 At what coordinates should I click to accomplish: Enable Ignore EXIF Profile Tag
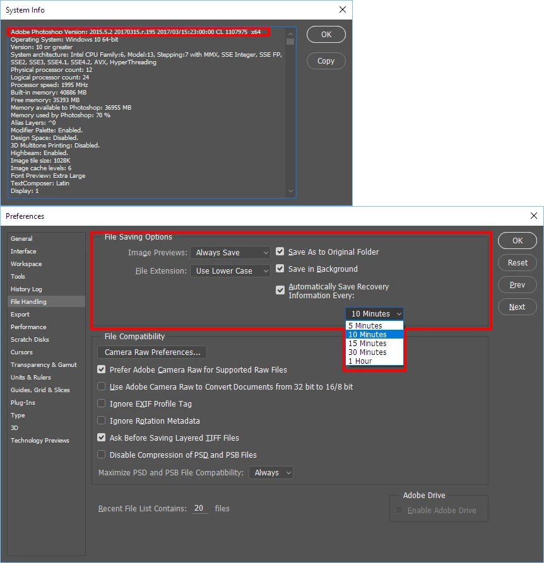tap(102, 403)
